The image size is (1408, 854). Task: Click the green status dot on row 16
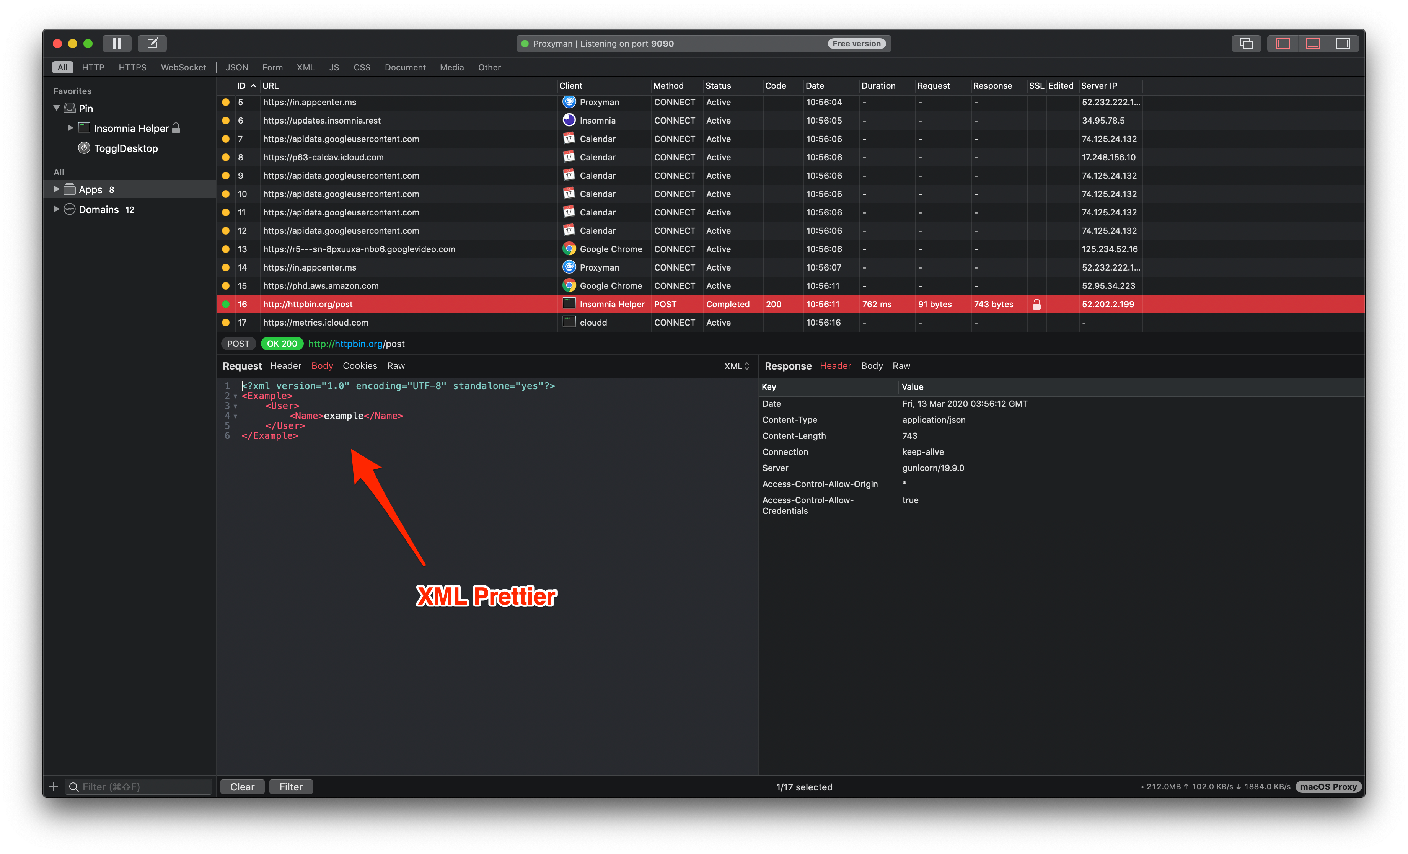[226, 304]
